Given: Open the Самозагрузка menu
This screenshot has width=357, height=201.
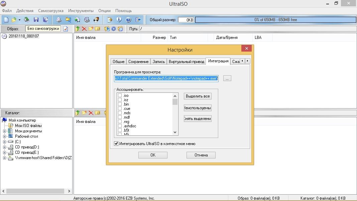Looking at the screenshot, I should [x=51, y=11].
